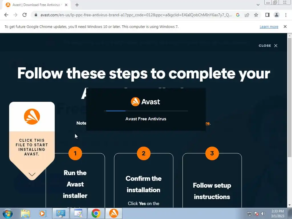Open Chrome side panel
292x219 pixels.
coord(267,15)
